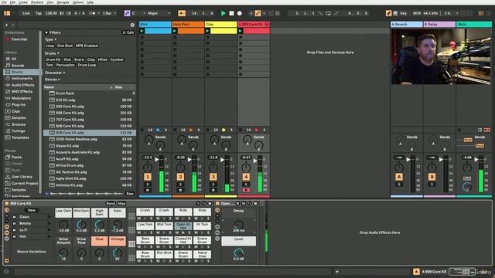The width and height of the screenshot is (495, 278).
Task: Enable the session record circle button
Action: [278, 13]
